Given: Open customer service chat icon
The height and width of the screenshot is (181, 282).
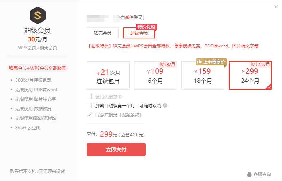Looking at the screenshot, I should [249, 174].
